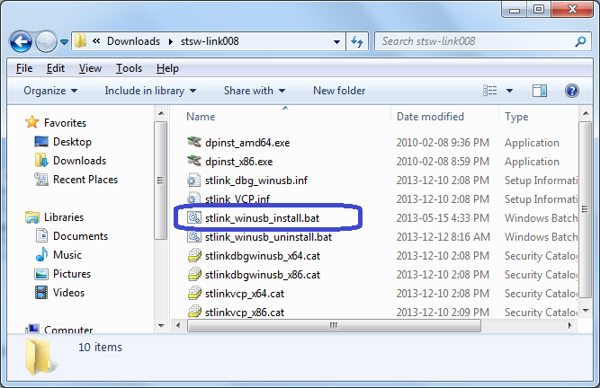Screen dimensions: 600x388
Task: Open the View menu
Action: coord(90,68)
